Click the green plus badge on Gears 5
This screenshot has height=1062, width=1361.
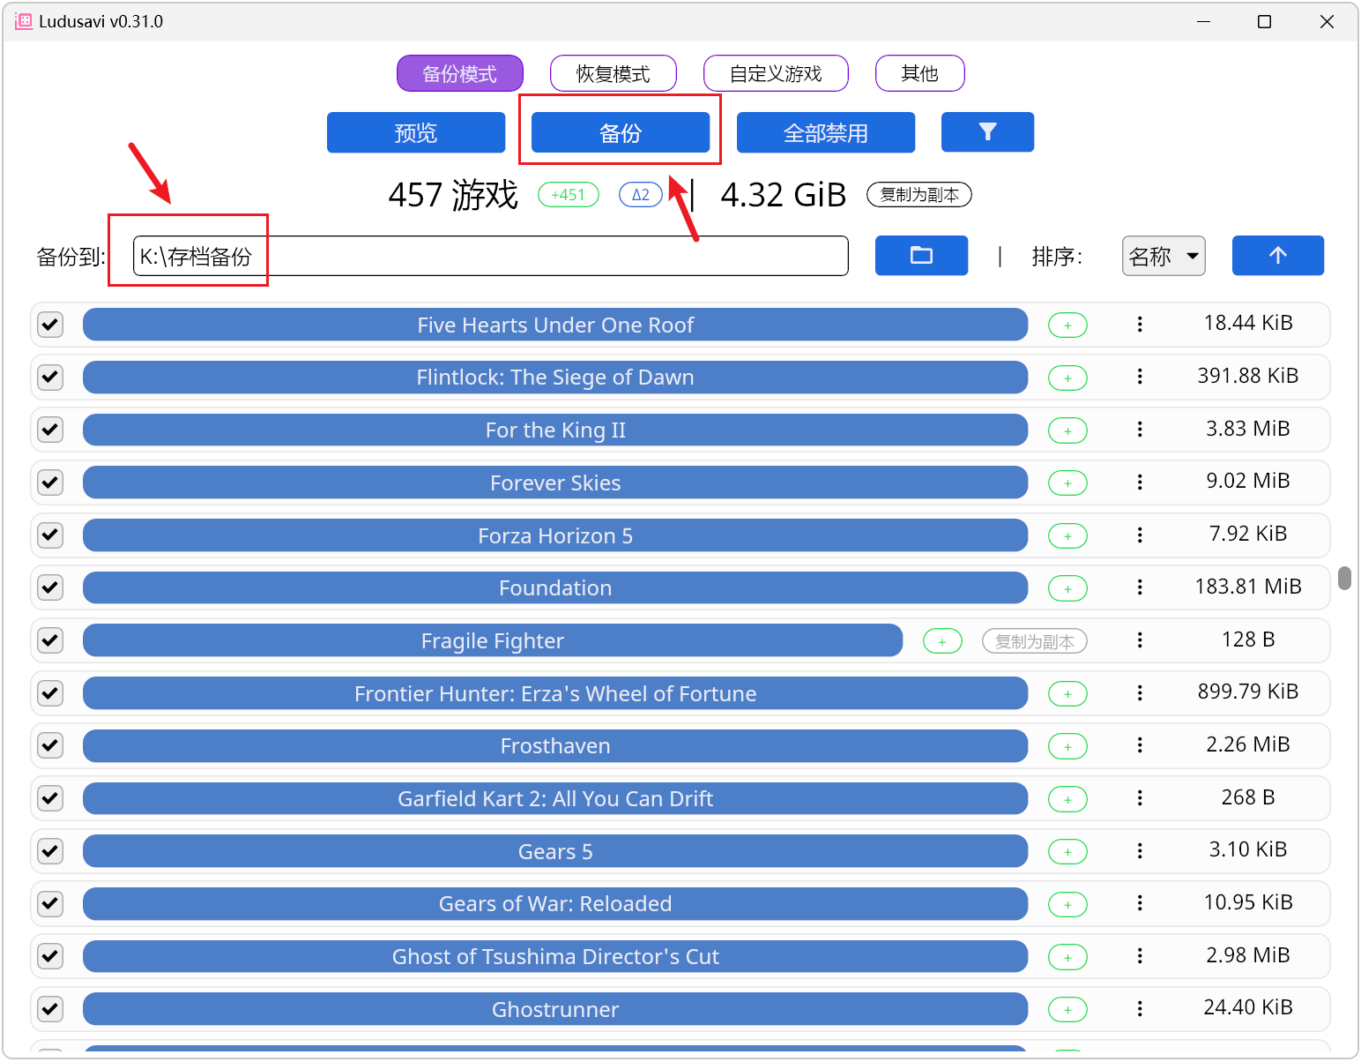pos(1067,852)
